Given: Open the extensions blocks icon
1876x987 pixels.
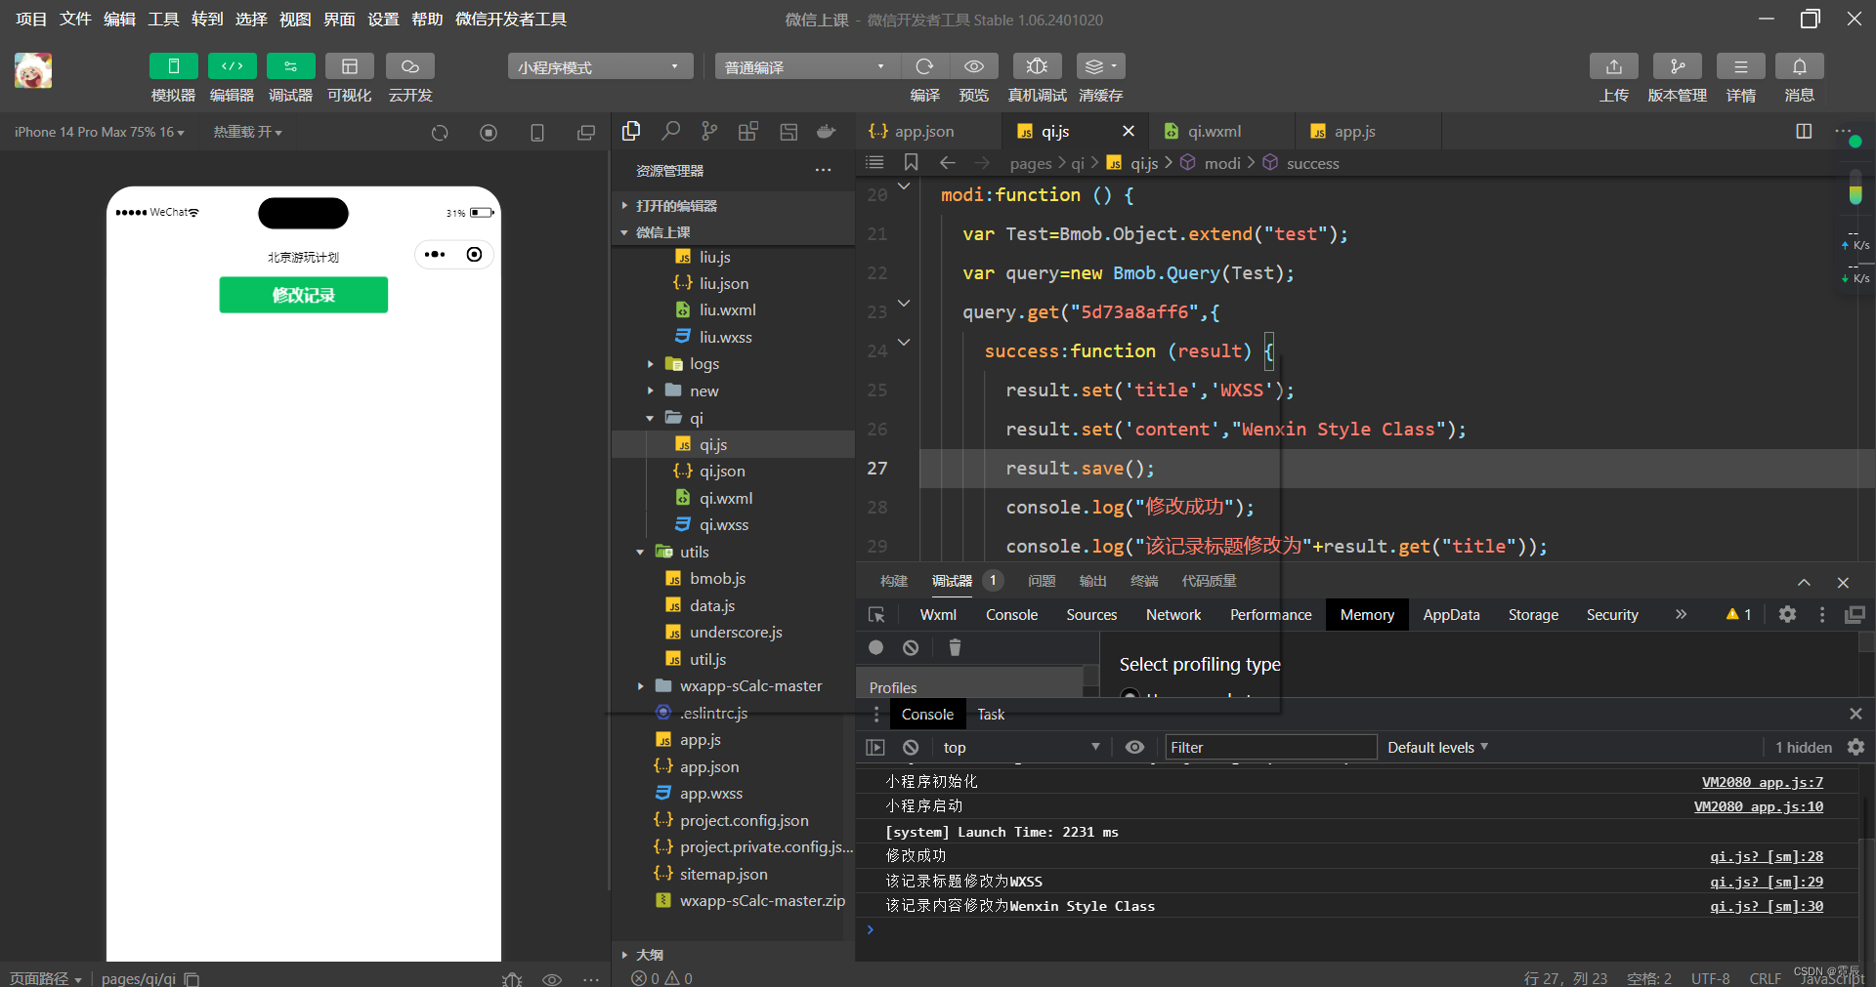Looking at the screenshot, I should tap(748, 131).
